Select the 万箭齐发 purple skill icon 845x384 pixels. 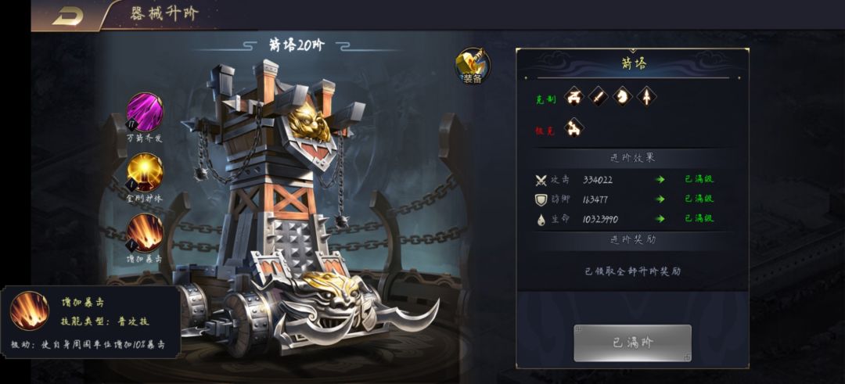145,112
